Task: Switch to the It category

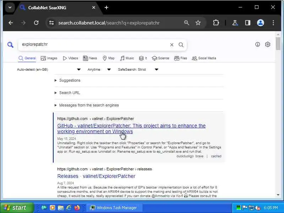Action: pyautogui.click(x=143, y=58)
